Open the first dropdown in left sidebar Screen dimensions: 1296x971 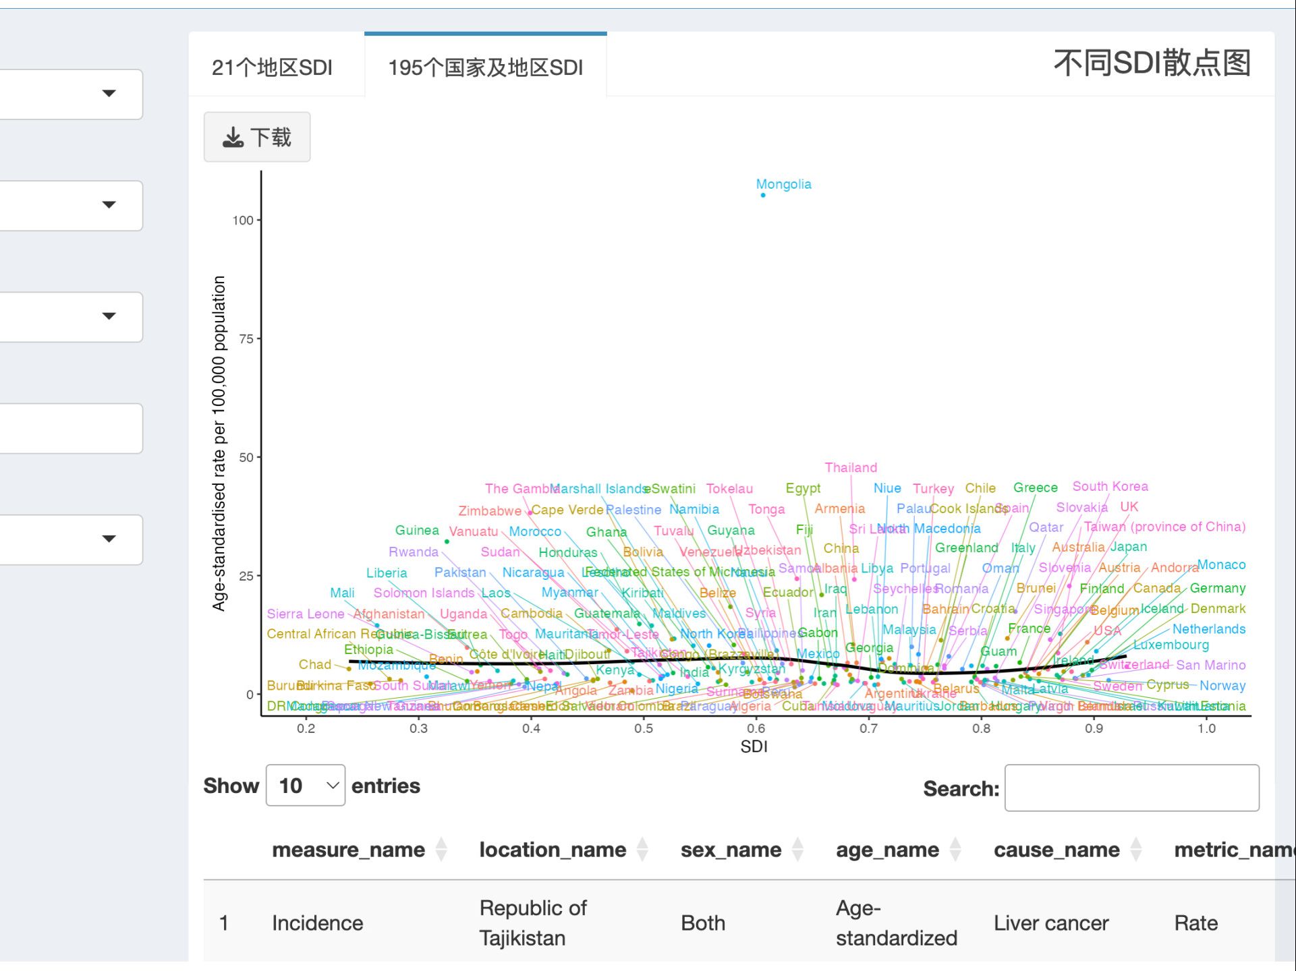71,94
